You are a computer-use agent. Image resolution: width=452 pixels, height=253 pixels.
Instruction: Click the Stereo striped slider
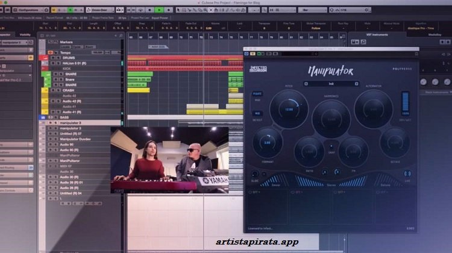[x=331, y=180]
